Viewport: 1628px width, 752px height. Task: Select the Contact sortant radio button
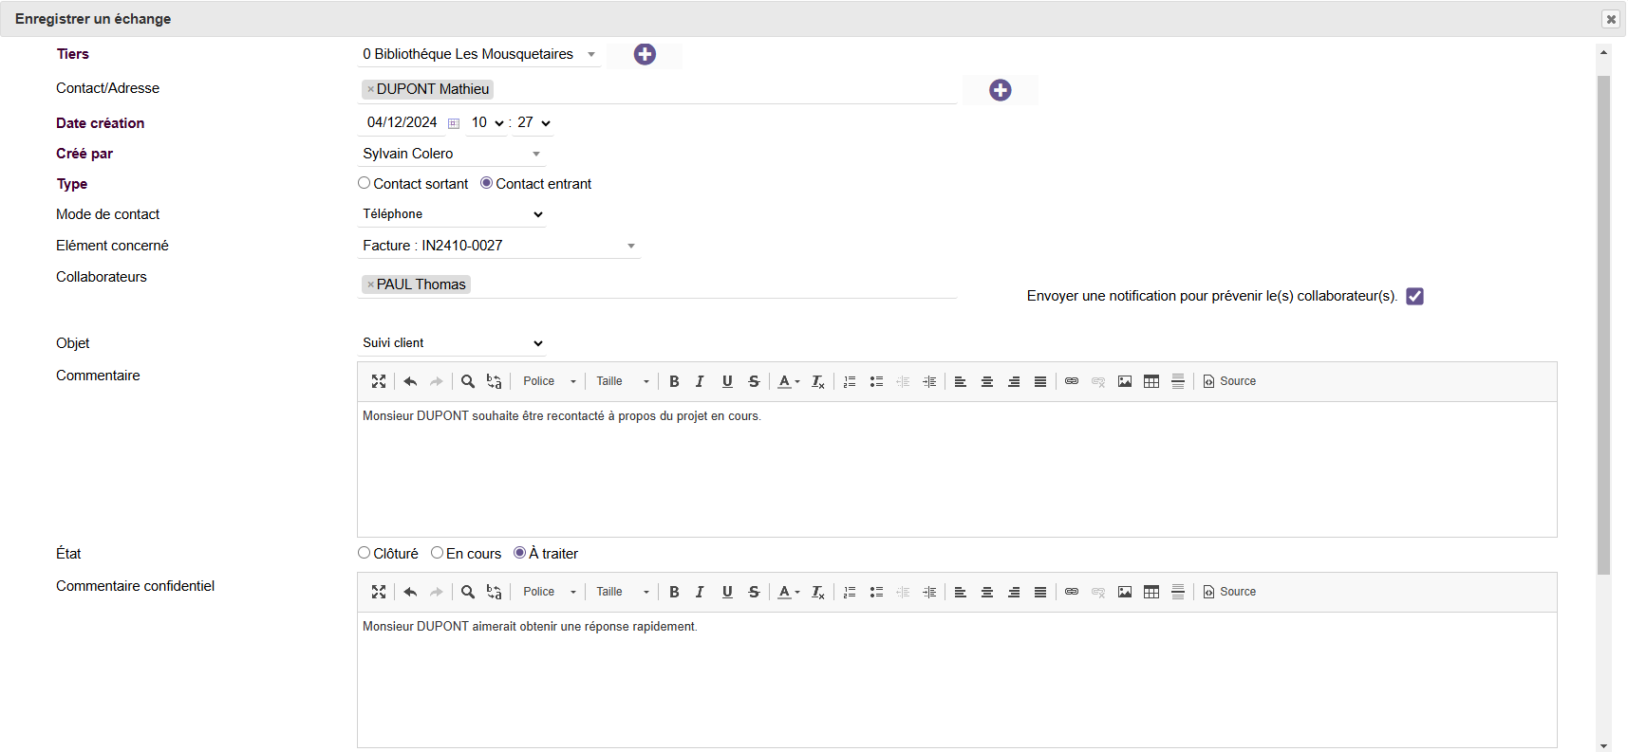click(x=364, y=183)
